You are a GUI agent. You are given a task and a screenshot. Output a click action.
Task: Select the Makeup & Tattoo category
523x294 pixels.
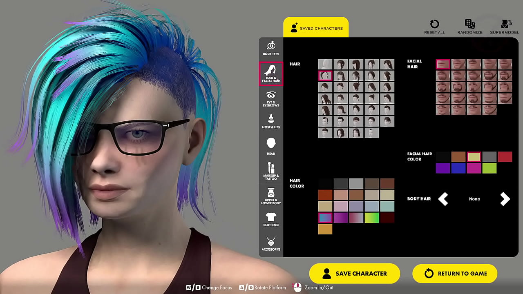(271, 171)
